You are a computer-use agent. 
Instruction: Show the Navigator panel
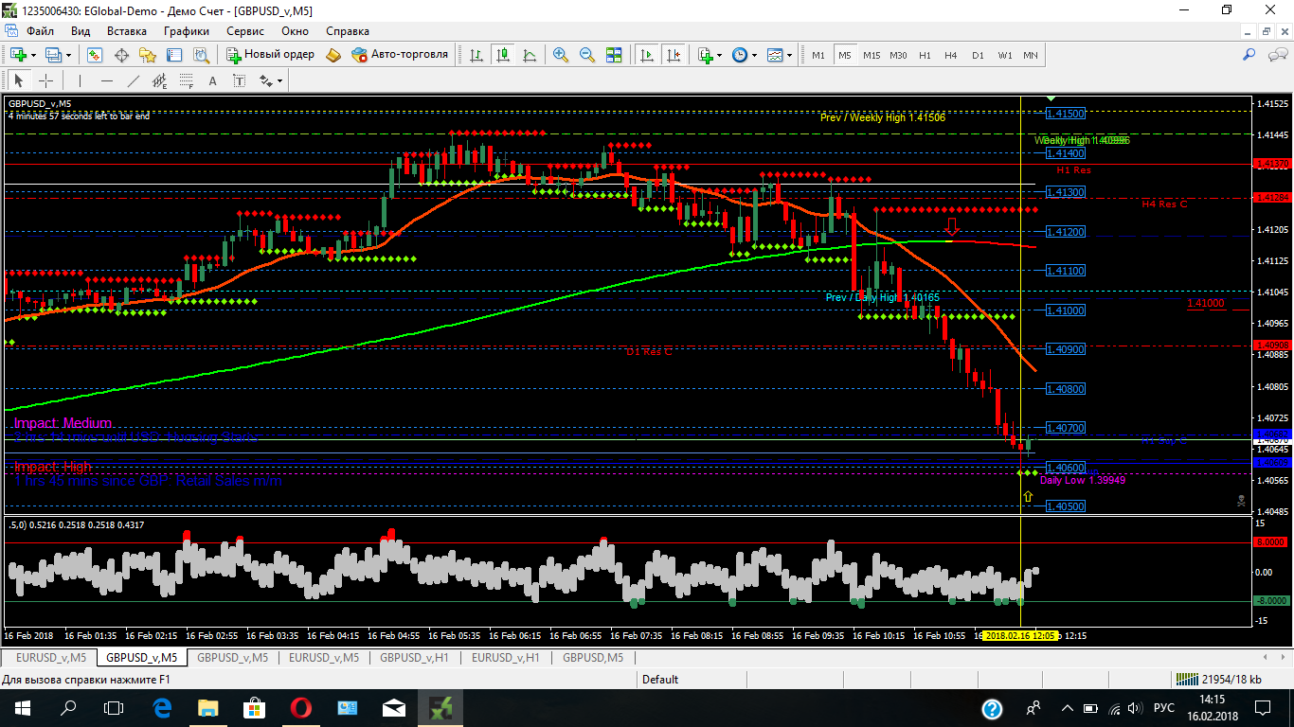(x=147, y=55)
